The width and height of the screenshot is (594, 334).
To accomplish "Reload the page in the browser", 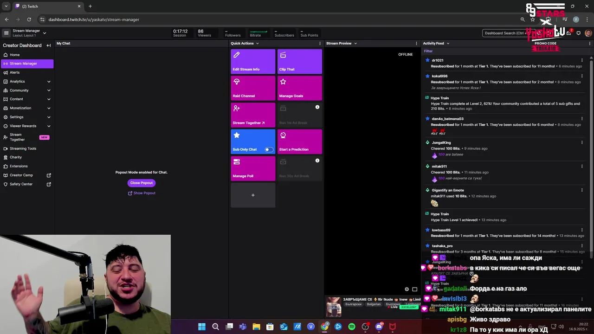I will coord(29,19).
